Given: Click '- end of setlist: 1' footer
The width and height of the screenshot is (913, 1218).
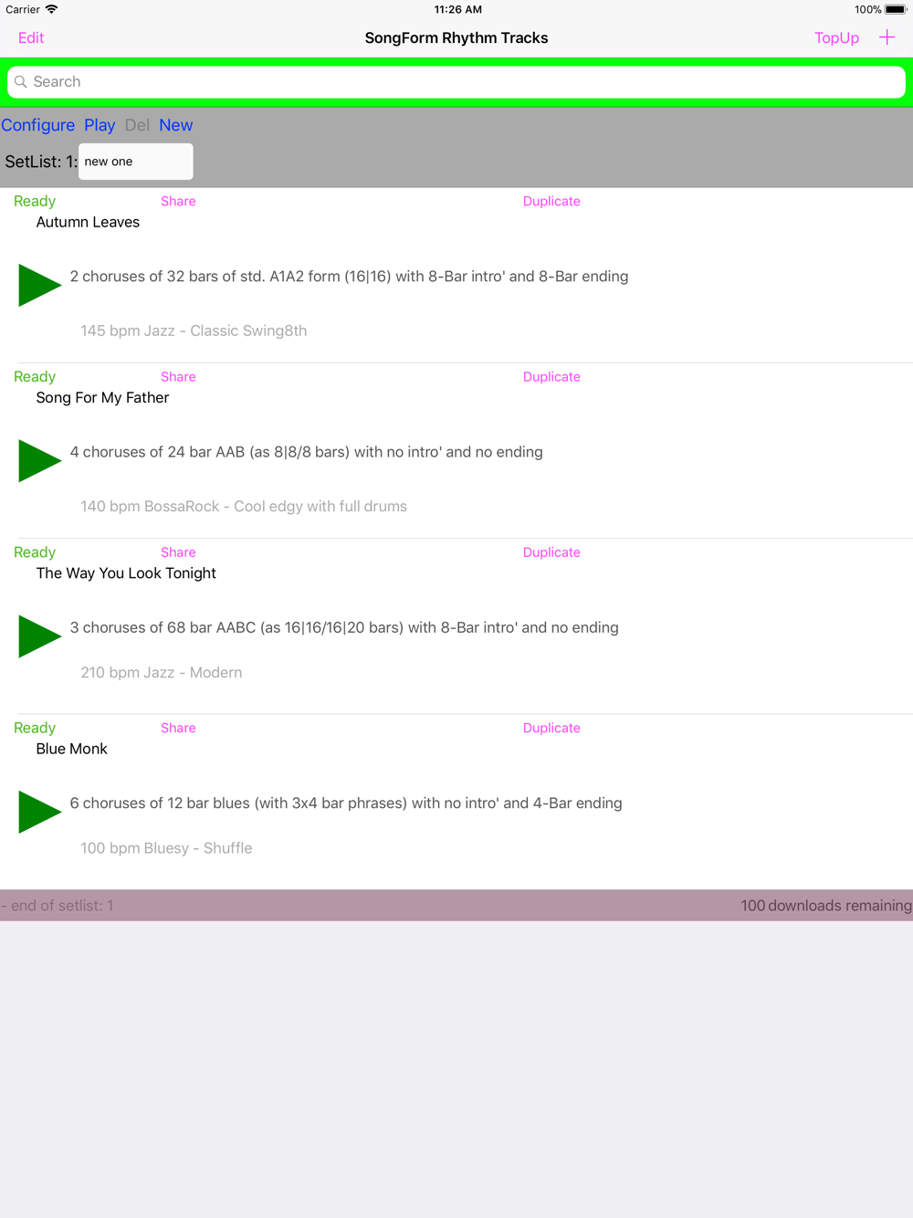Looking at the screenshot, I should (58, 906).
